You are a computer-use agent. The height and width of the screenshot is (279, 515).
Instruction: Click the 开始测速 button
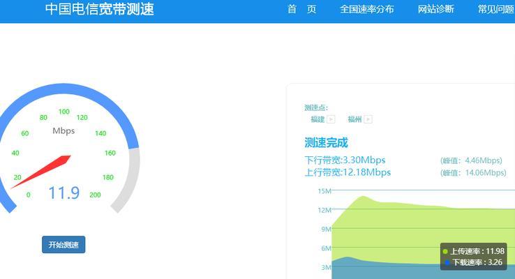64,245
